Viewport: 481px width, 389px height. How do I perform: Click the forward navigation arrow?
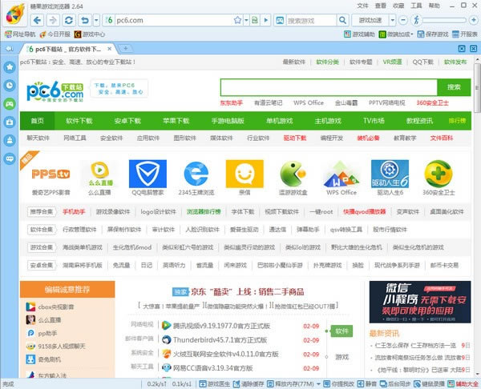(53, 21)
